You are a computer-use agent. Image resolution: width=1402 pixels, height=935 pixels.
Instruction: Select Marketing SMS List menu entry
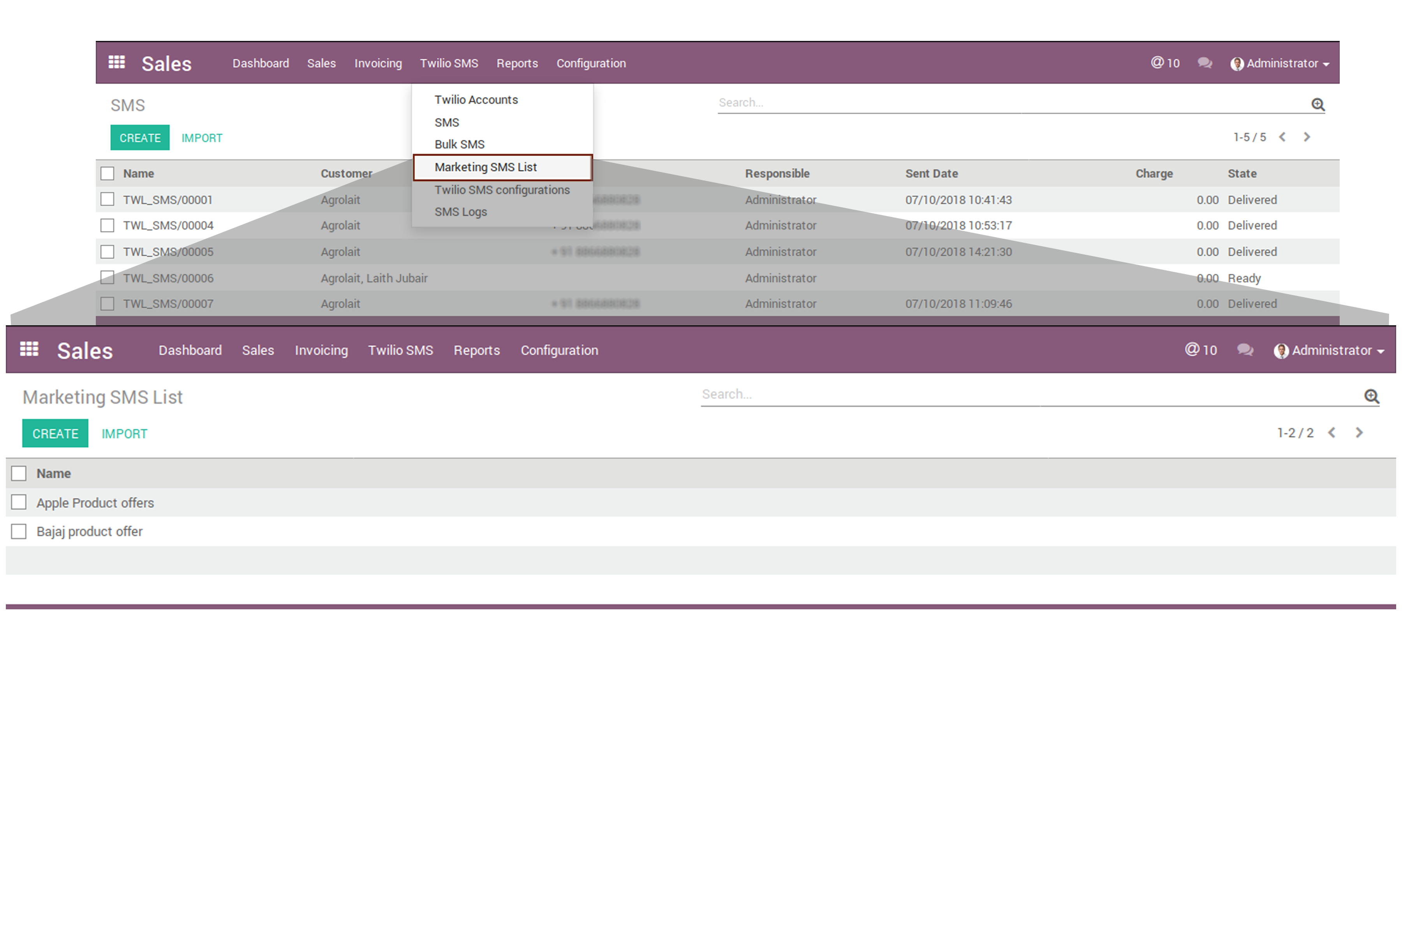(x=485, y=168)
